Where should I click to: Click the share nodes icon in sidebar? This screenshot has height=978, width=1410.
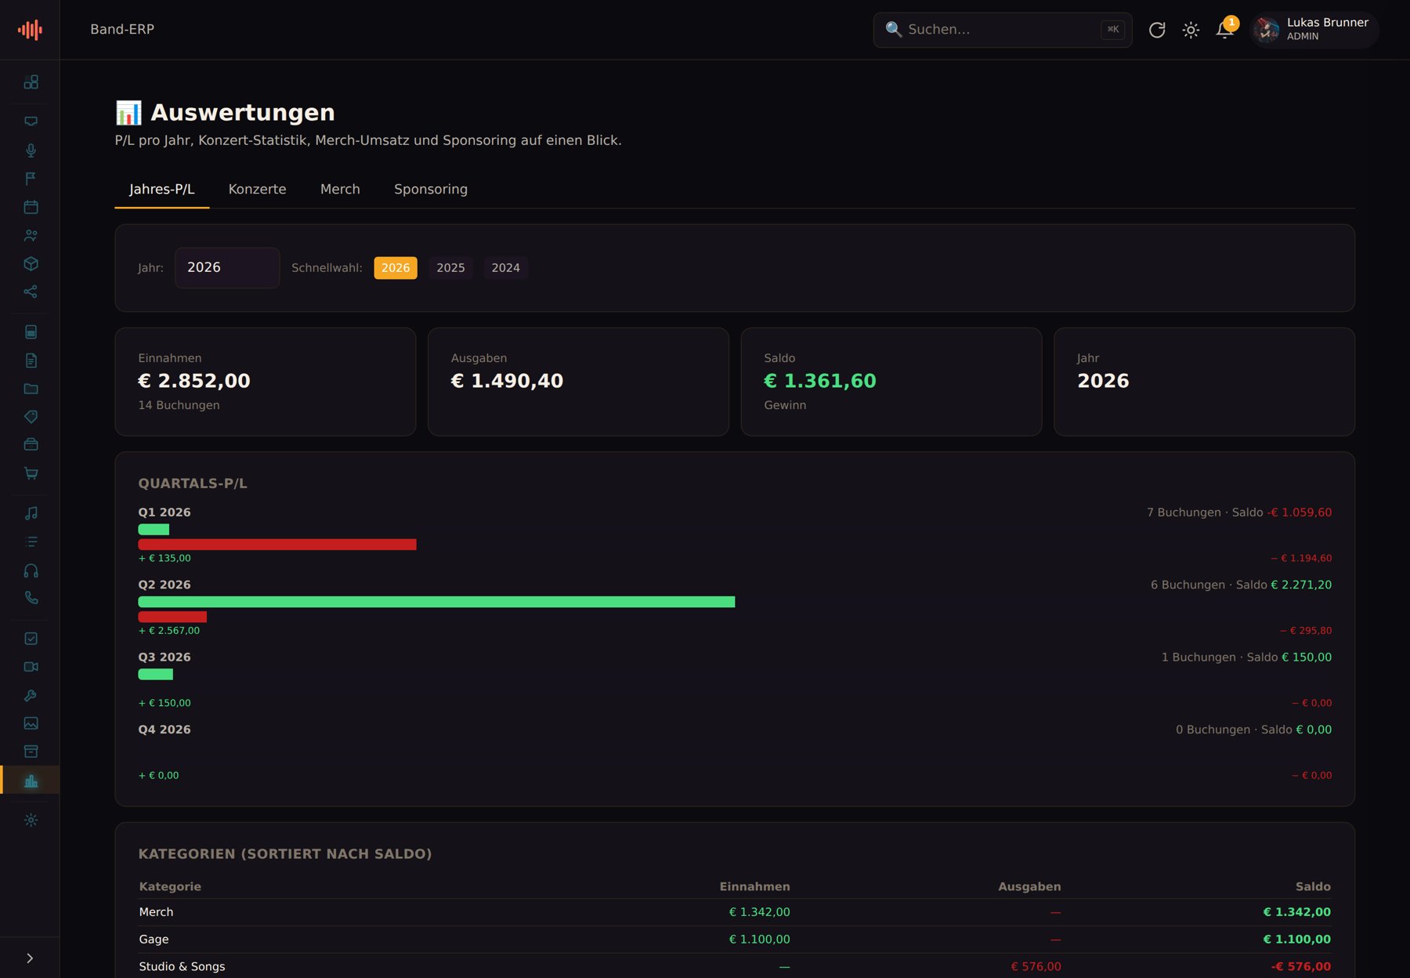coord(31,292)
